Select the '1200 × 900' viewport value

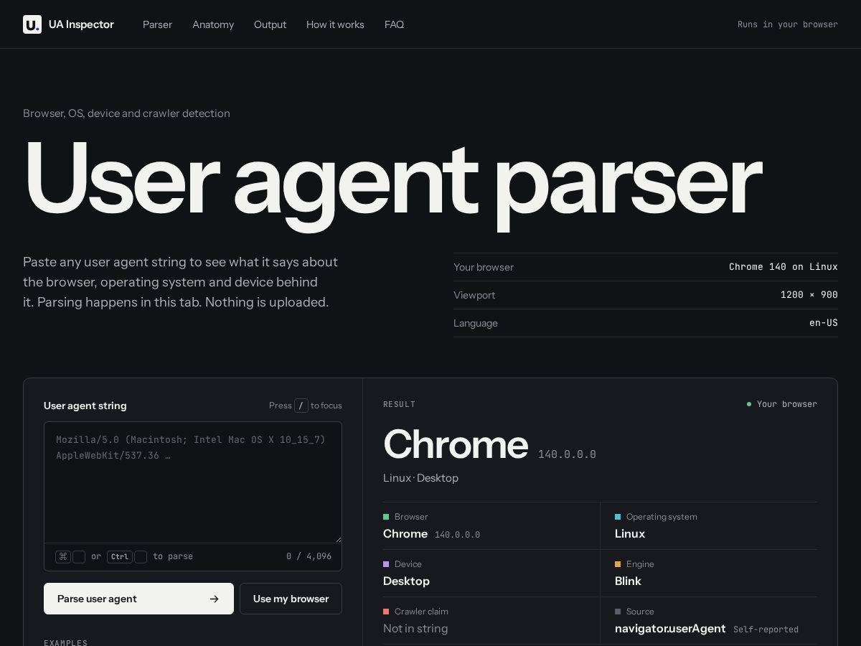point(809,295)
